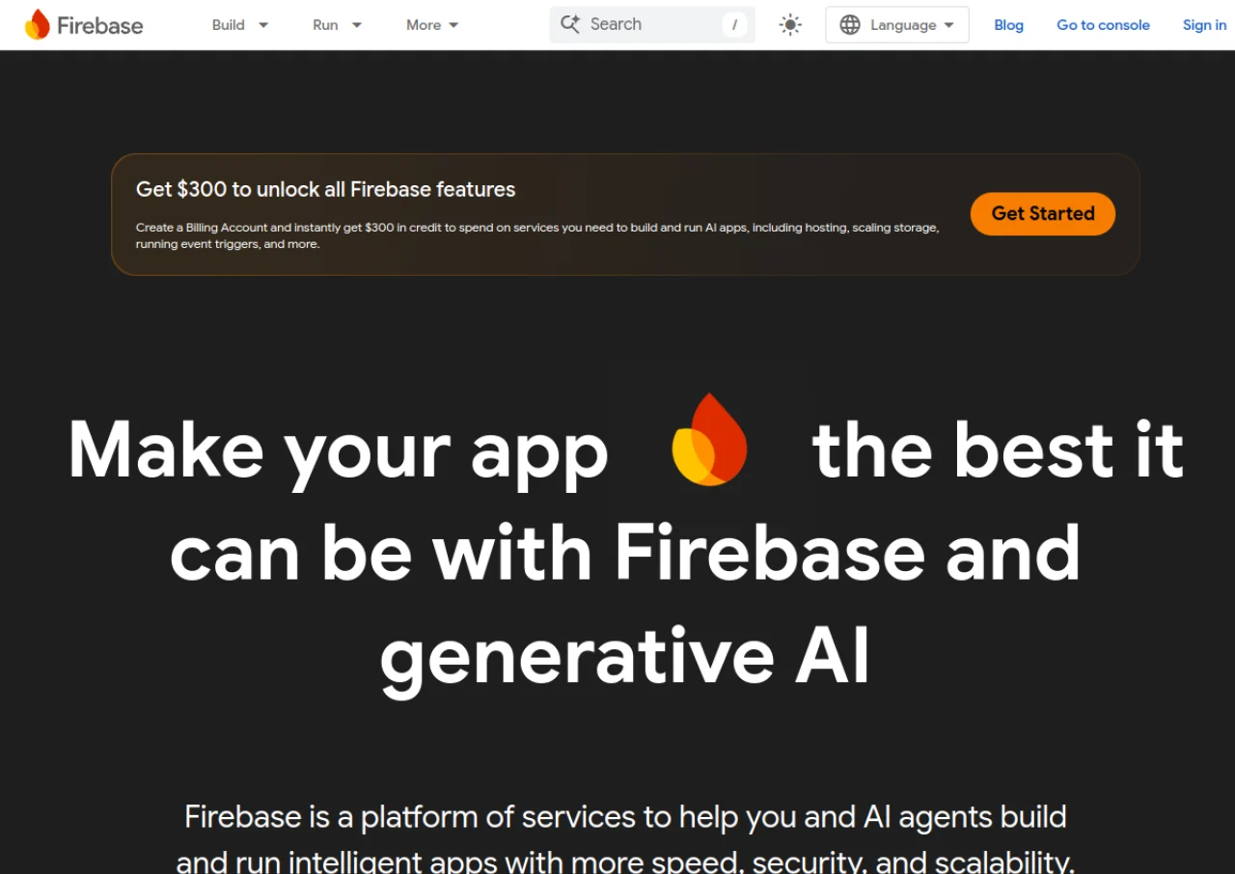Click "Get $300 to unlock all Firebase features" heading
Screen dimensions: 1235x874
tap(326, 189)
